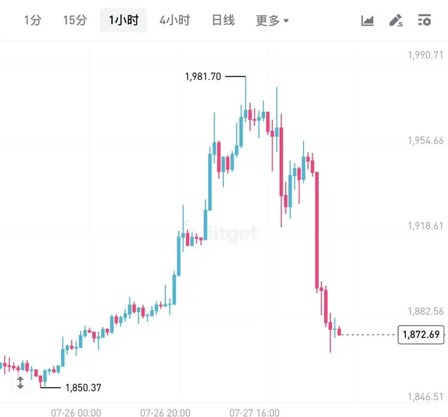Open chart indicator settings icon
This screenshot has height=417, width=448.
pyautogui.click(x=424, y=21)
